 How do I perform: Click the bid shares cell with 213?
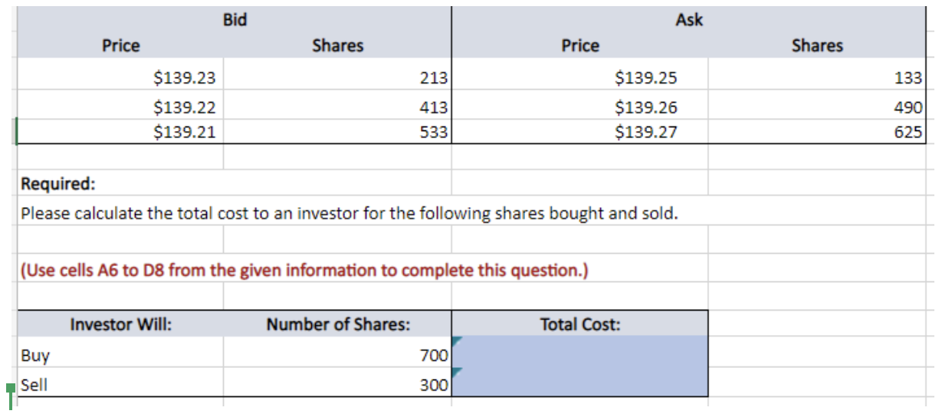(x=337, y=77)
